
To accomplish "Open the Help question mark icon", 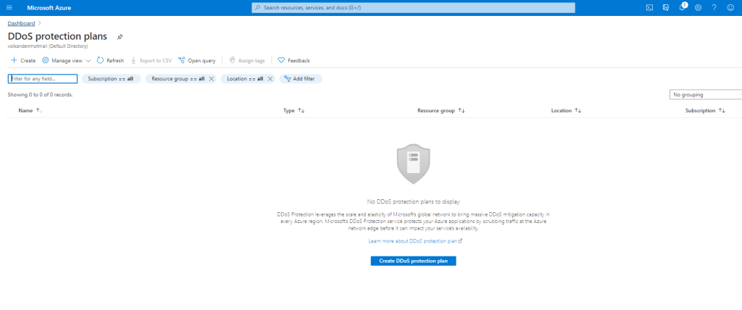I will (714, 7).
